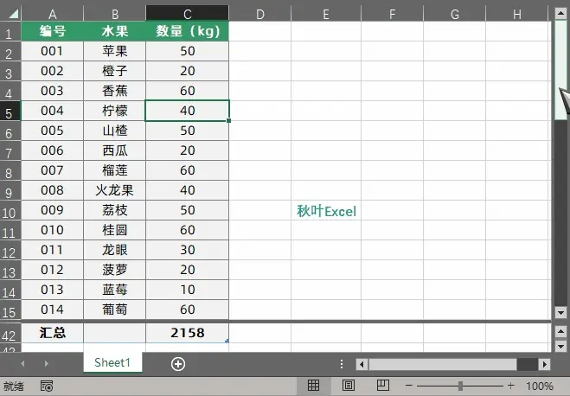Screen dimensions: 570x396
Task: Click the upper vertical scrollbar thumb
Action: (x=560, y=70)
